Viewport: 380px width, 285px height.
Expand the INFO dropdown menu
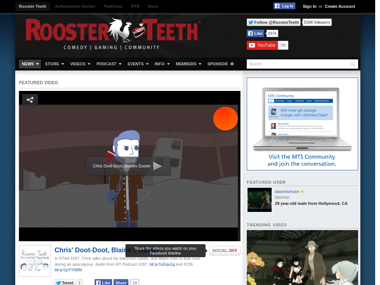(x=162, y=64)
